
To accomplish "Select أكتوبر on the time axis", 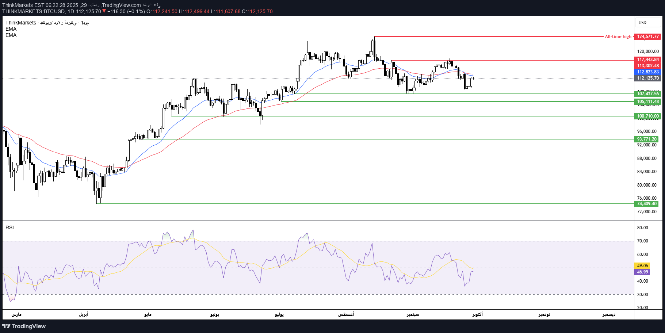I will (477, 314).
